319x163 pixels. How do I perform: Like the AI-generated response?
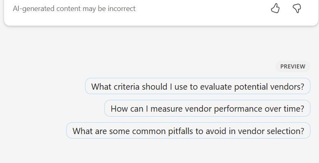pyautogui.click(x=275, y=8)
